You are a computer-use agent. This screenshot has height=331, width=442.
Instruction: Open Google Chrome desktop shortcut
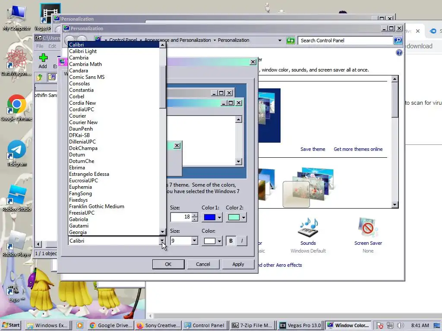point(16,107)
